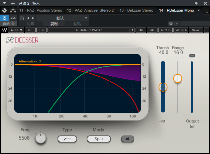Load next Waves preset arrow

(152, 30)
